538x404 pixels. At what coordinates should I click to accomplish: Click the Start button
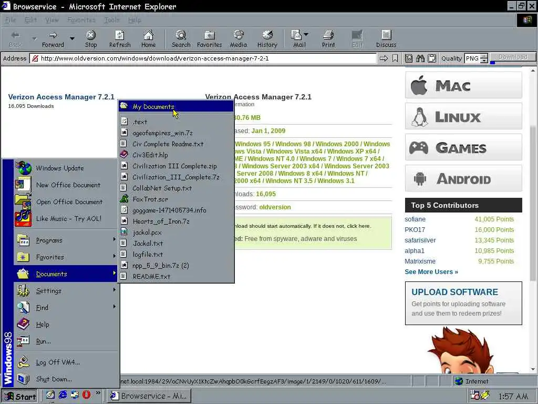click(x=20, y=396)
